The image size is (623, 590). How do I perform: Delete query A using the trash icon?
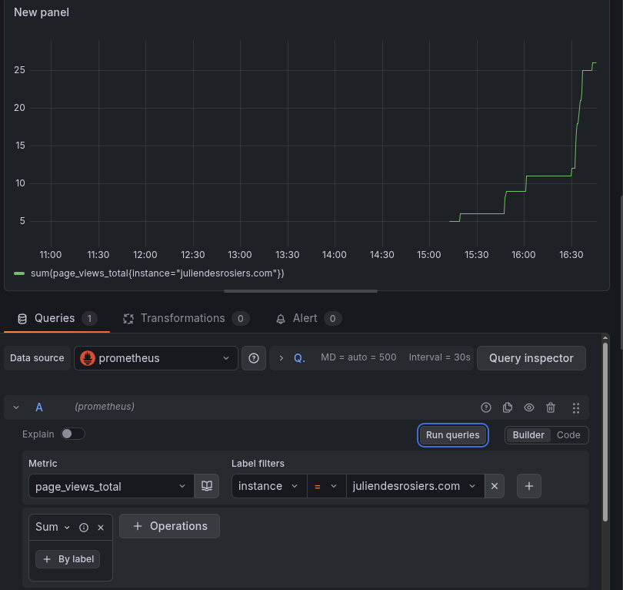pyautogui.click(x=551, y=407)
